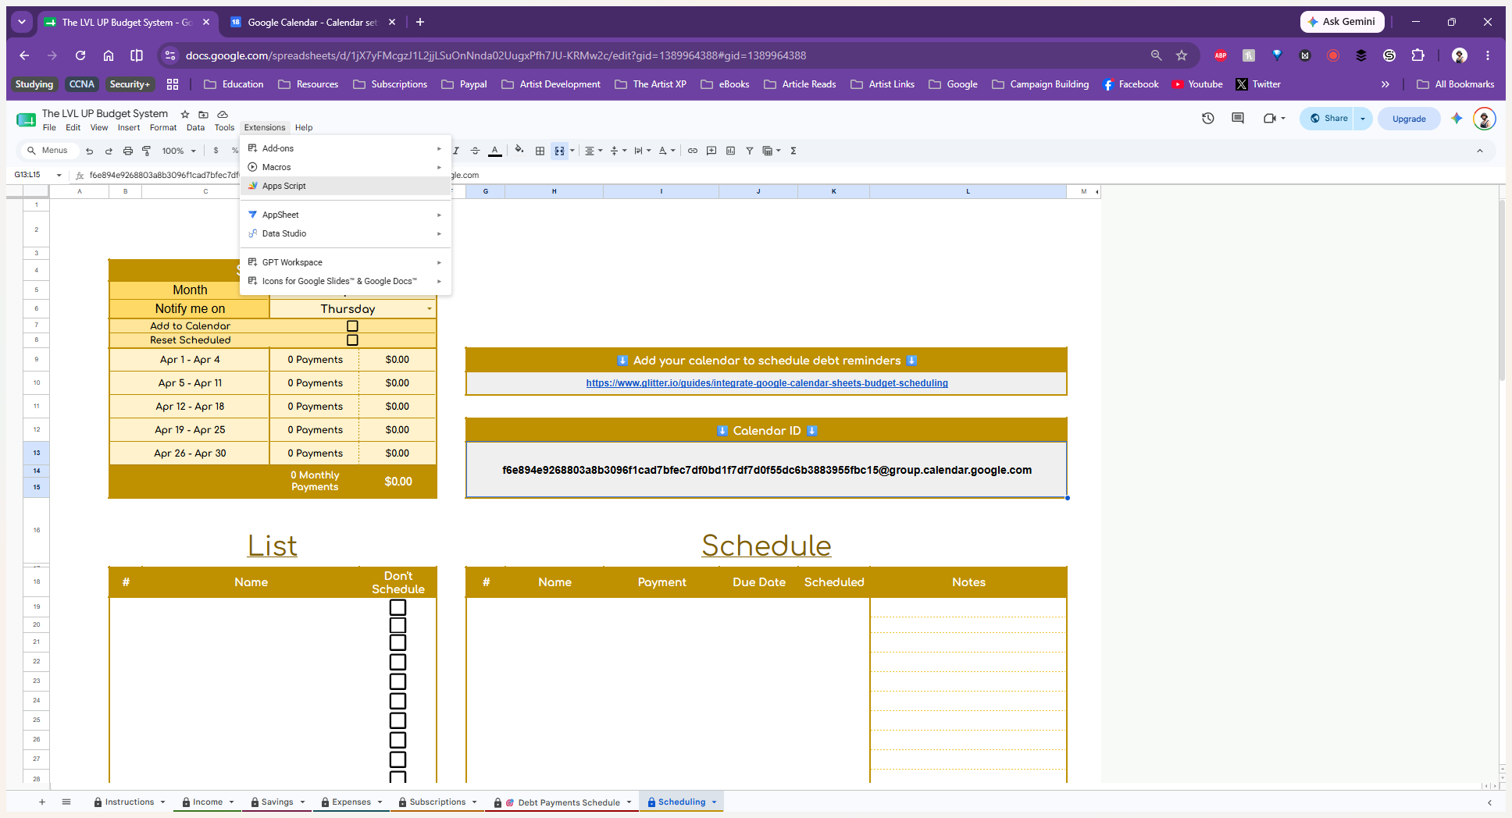This screenshot has width=1512, height=818.
Task: Click the Upgrade button
Action: [1409, 119]
